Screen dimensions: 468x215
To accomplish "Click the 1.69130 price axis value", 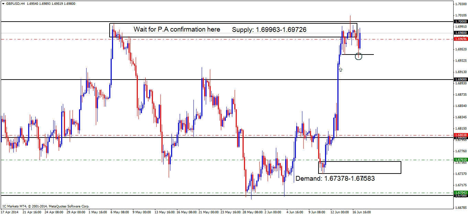I will pyautogui.click(x=461, y=72).
